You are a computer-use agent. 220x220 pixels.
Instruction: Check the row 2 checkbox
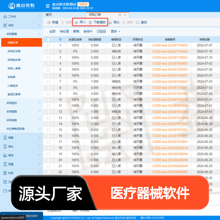(x=48, y=51)
